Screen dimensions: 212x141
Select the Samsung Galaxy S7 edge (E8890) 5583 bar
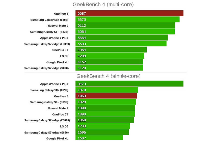click(x=121, y=44)
